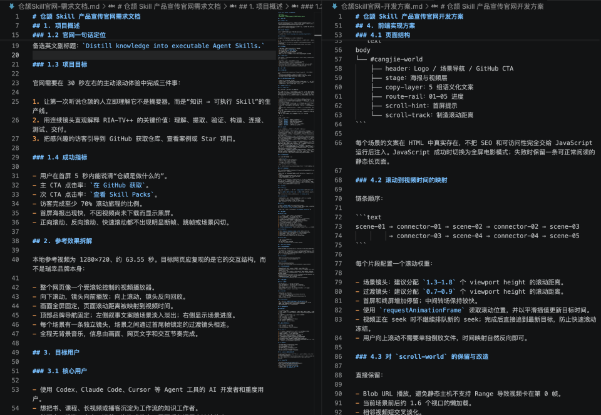Image resolution: width=601 pixels, height=415 pixels.
Task: Jump to sticky header # 仓颉 Skill 产品宣传官网需求文档
Action: point(86,16)
